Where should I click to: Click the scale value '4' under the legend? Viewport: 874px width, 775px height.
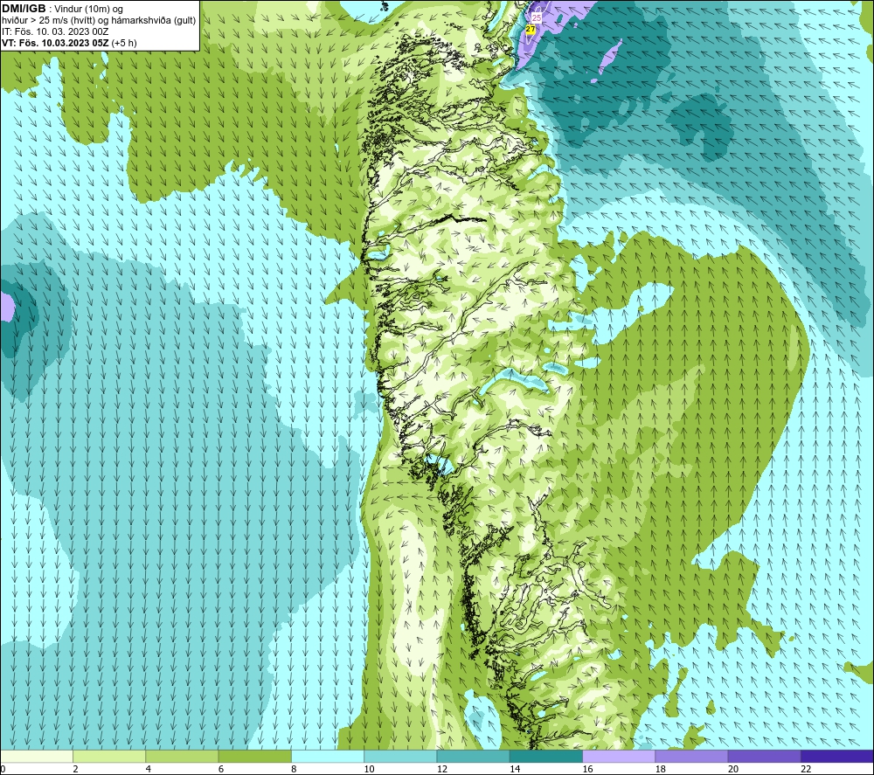(x=149, y=769)
